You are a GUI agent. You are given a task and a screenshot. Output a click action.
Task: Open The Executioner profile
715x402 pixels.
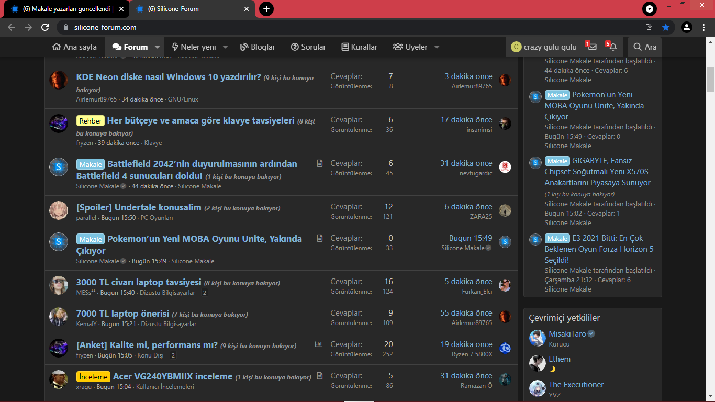(x=576, y=385)
